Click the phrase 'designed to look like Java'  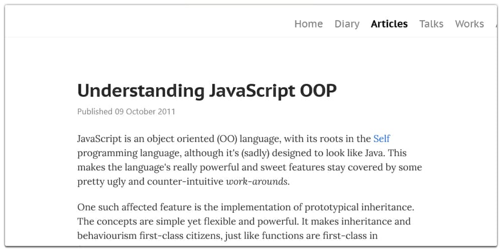pos(327,153)
